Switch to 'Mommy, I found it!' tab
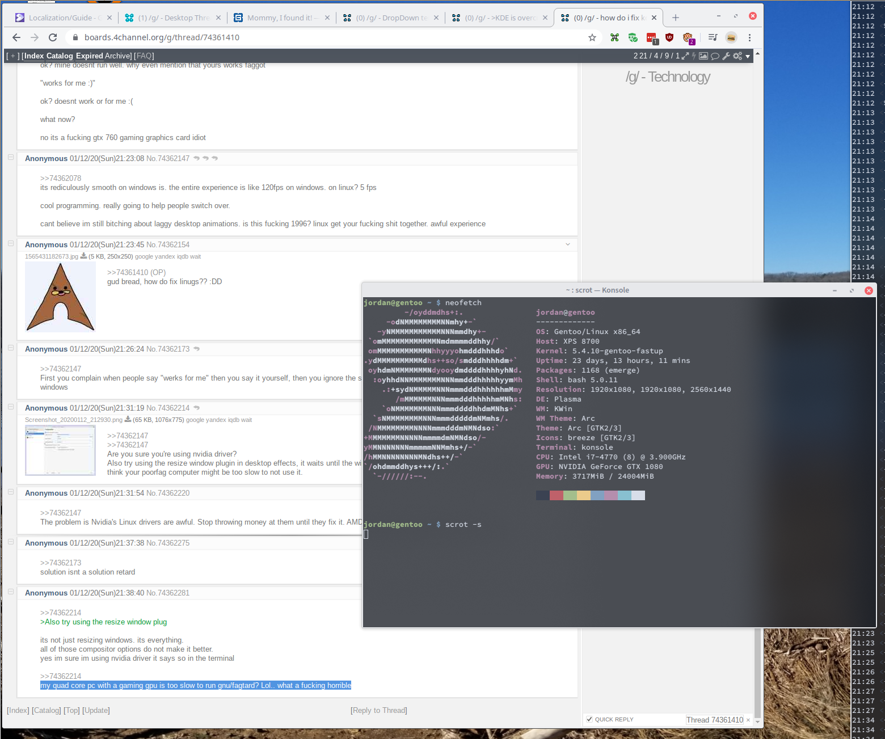Image resolution: width=885 pixels, height=739 pixels. click(282, 18)
